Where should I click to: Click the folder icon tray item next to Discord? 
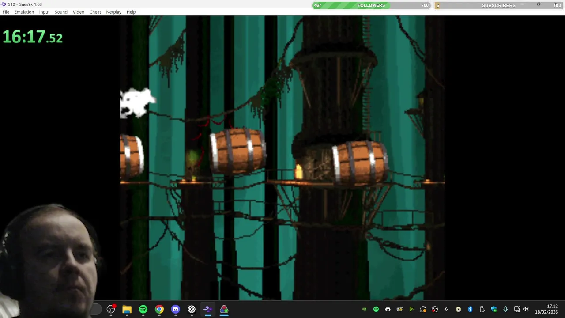point(399,309)
